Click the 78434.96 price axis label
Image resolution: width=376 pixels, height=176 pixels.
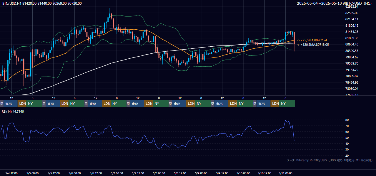352,82
